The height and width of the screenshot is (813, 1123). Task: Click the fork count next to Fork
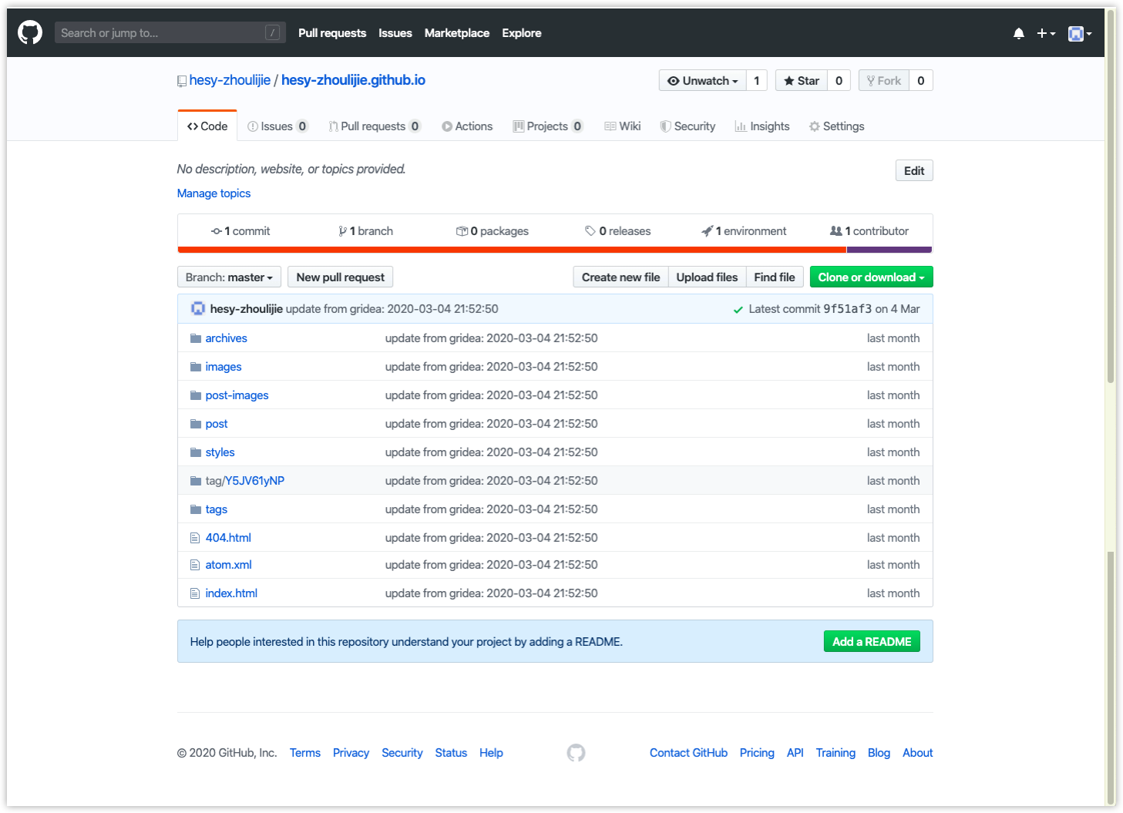pos(921,81)
